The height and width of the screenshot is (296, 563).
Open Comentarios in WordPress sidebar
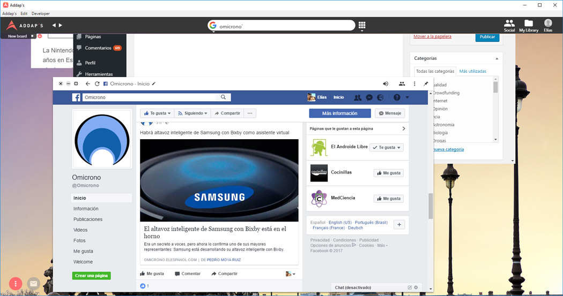[x=99, y=48]
